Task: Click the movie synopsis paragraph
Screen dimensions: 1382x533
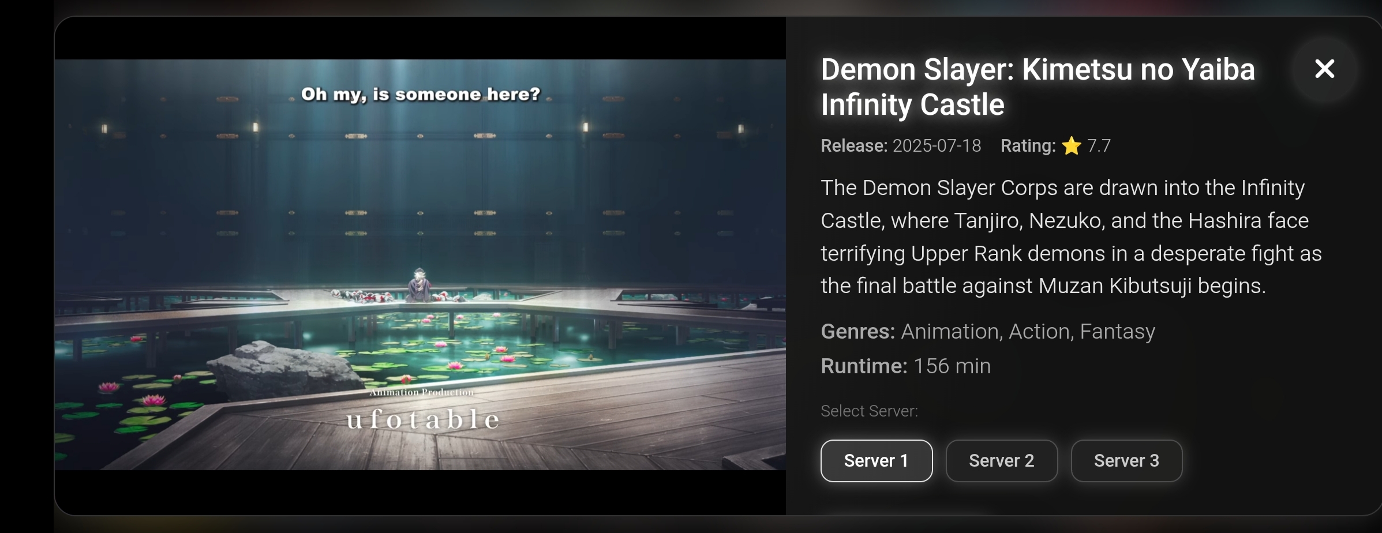Action: (x=1071, y=237)
